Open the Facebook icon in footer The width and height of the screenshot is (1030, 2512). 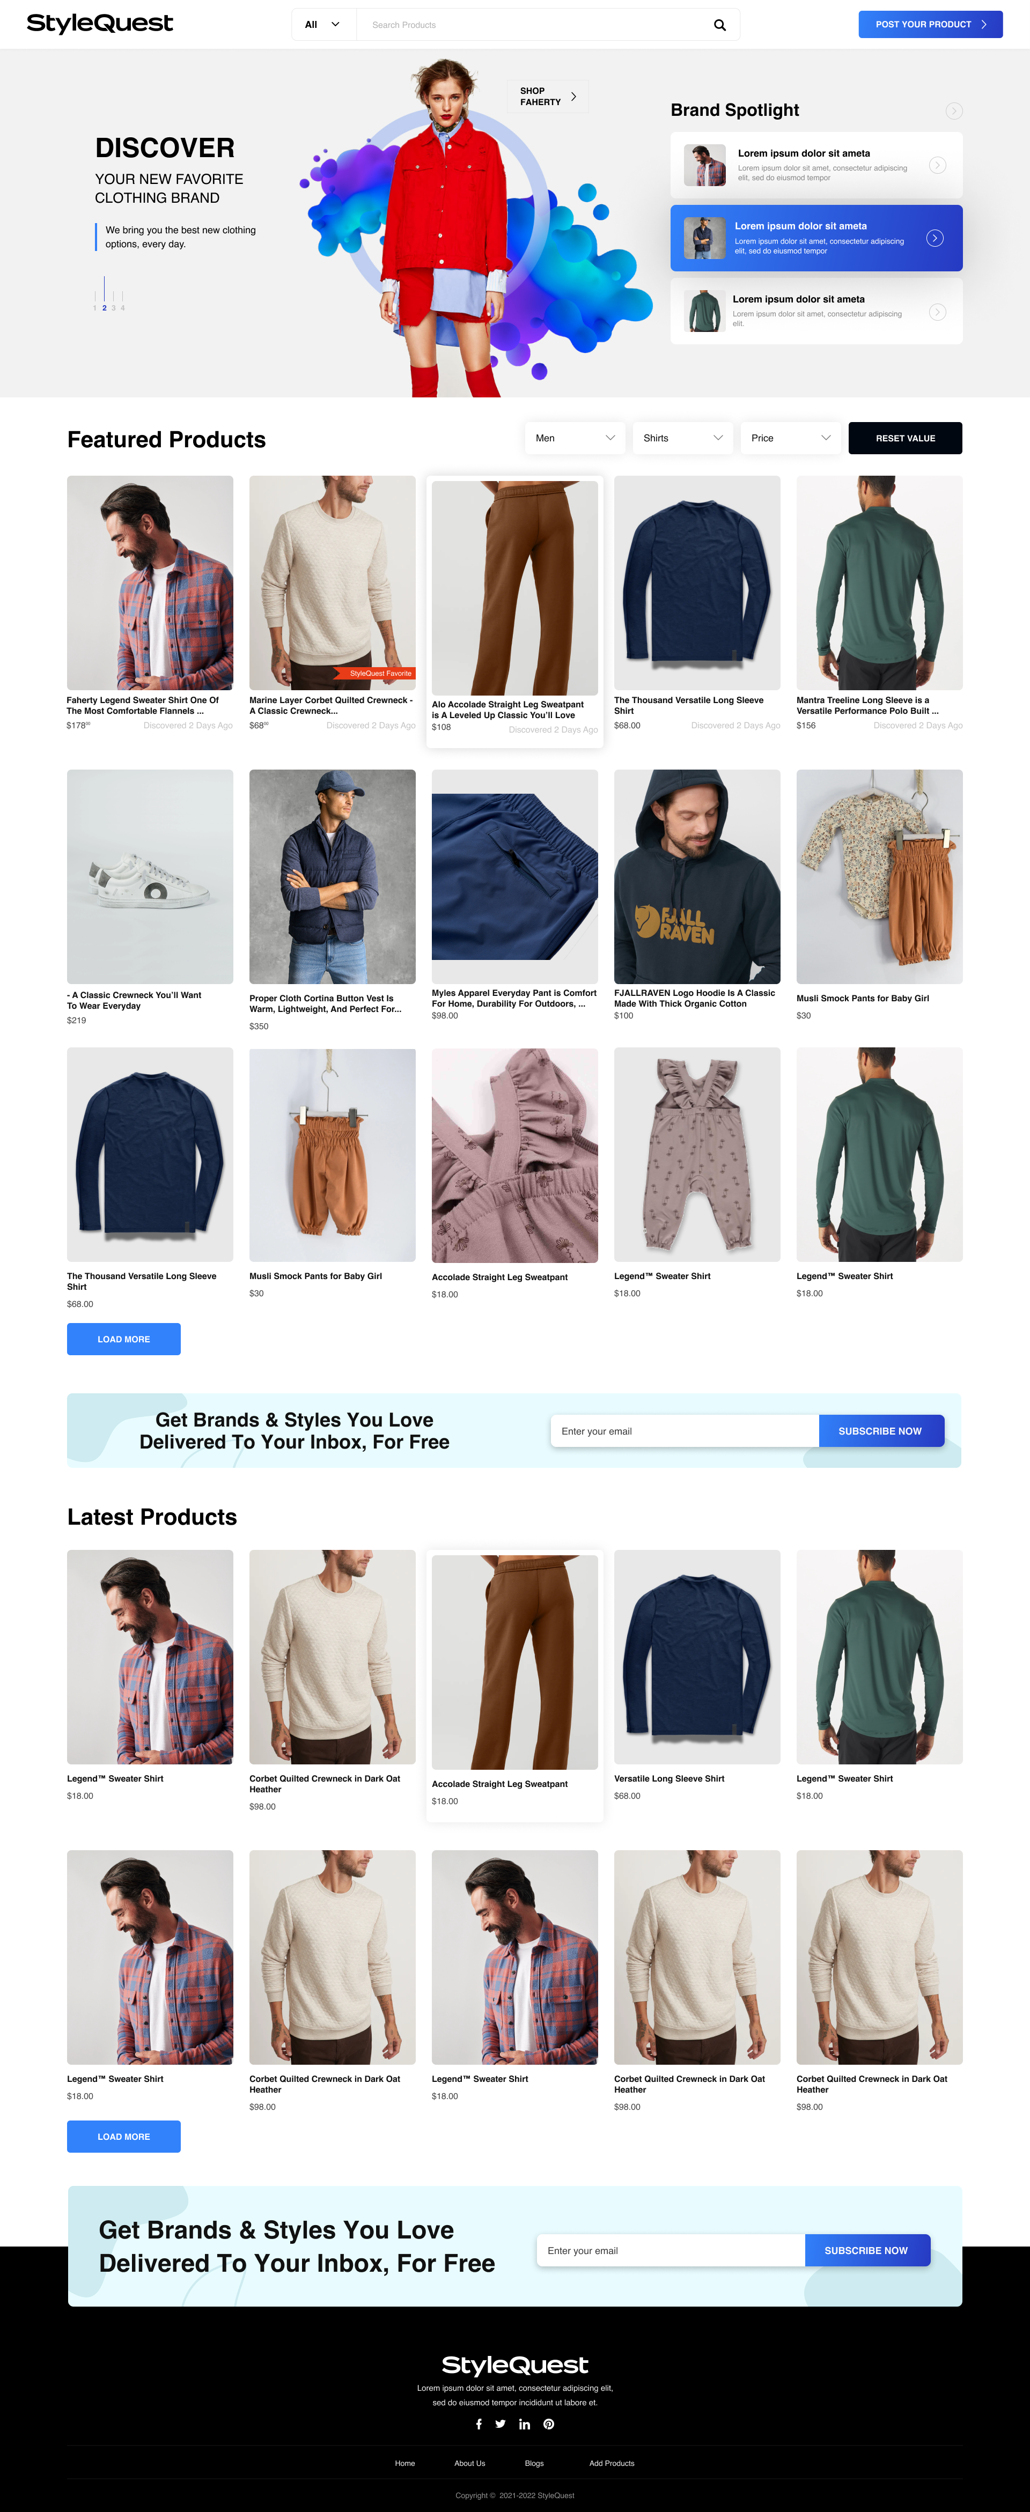pyautogui.click(x=478, y=2424)
